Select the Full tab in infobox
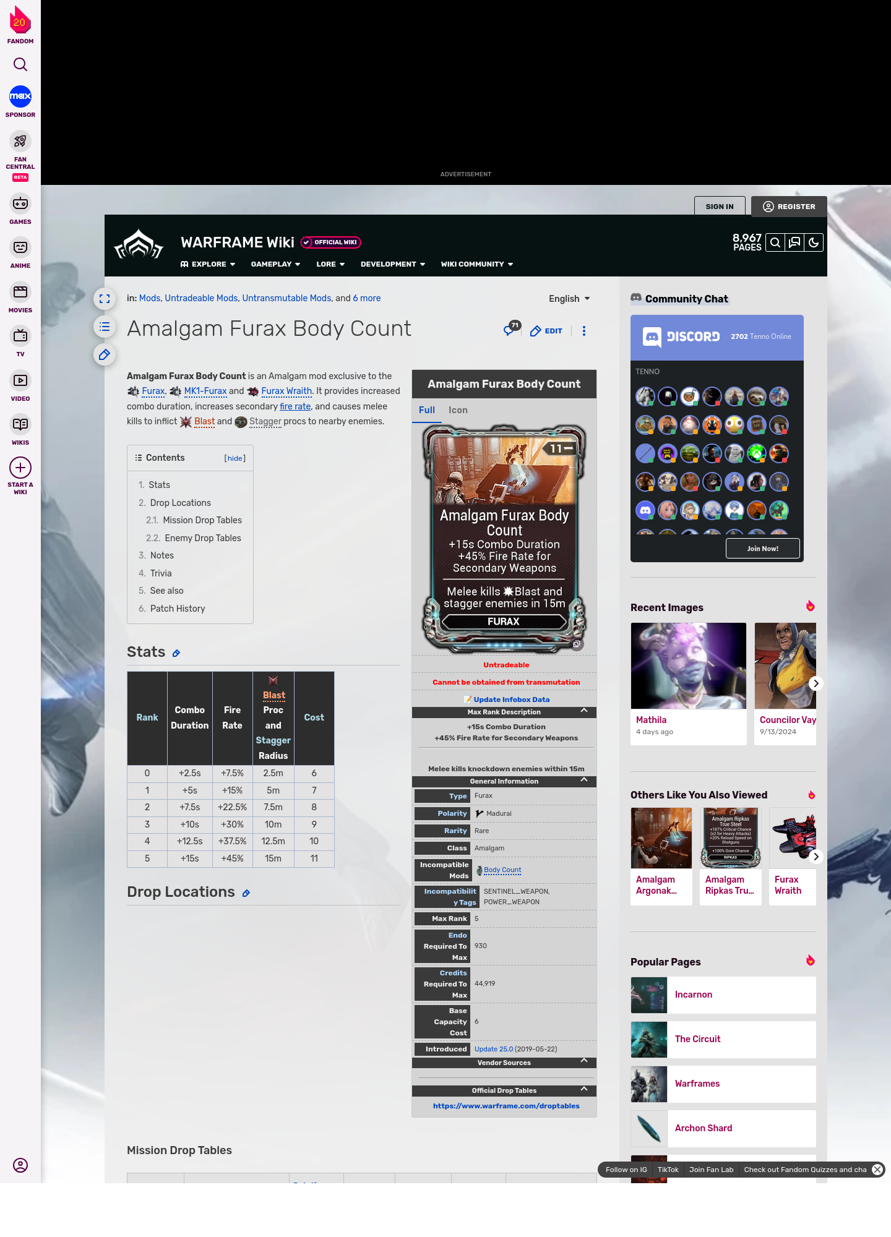Viewport: 891px width, 1237px height. pos(427,410)
